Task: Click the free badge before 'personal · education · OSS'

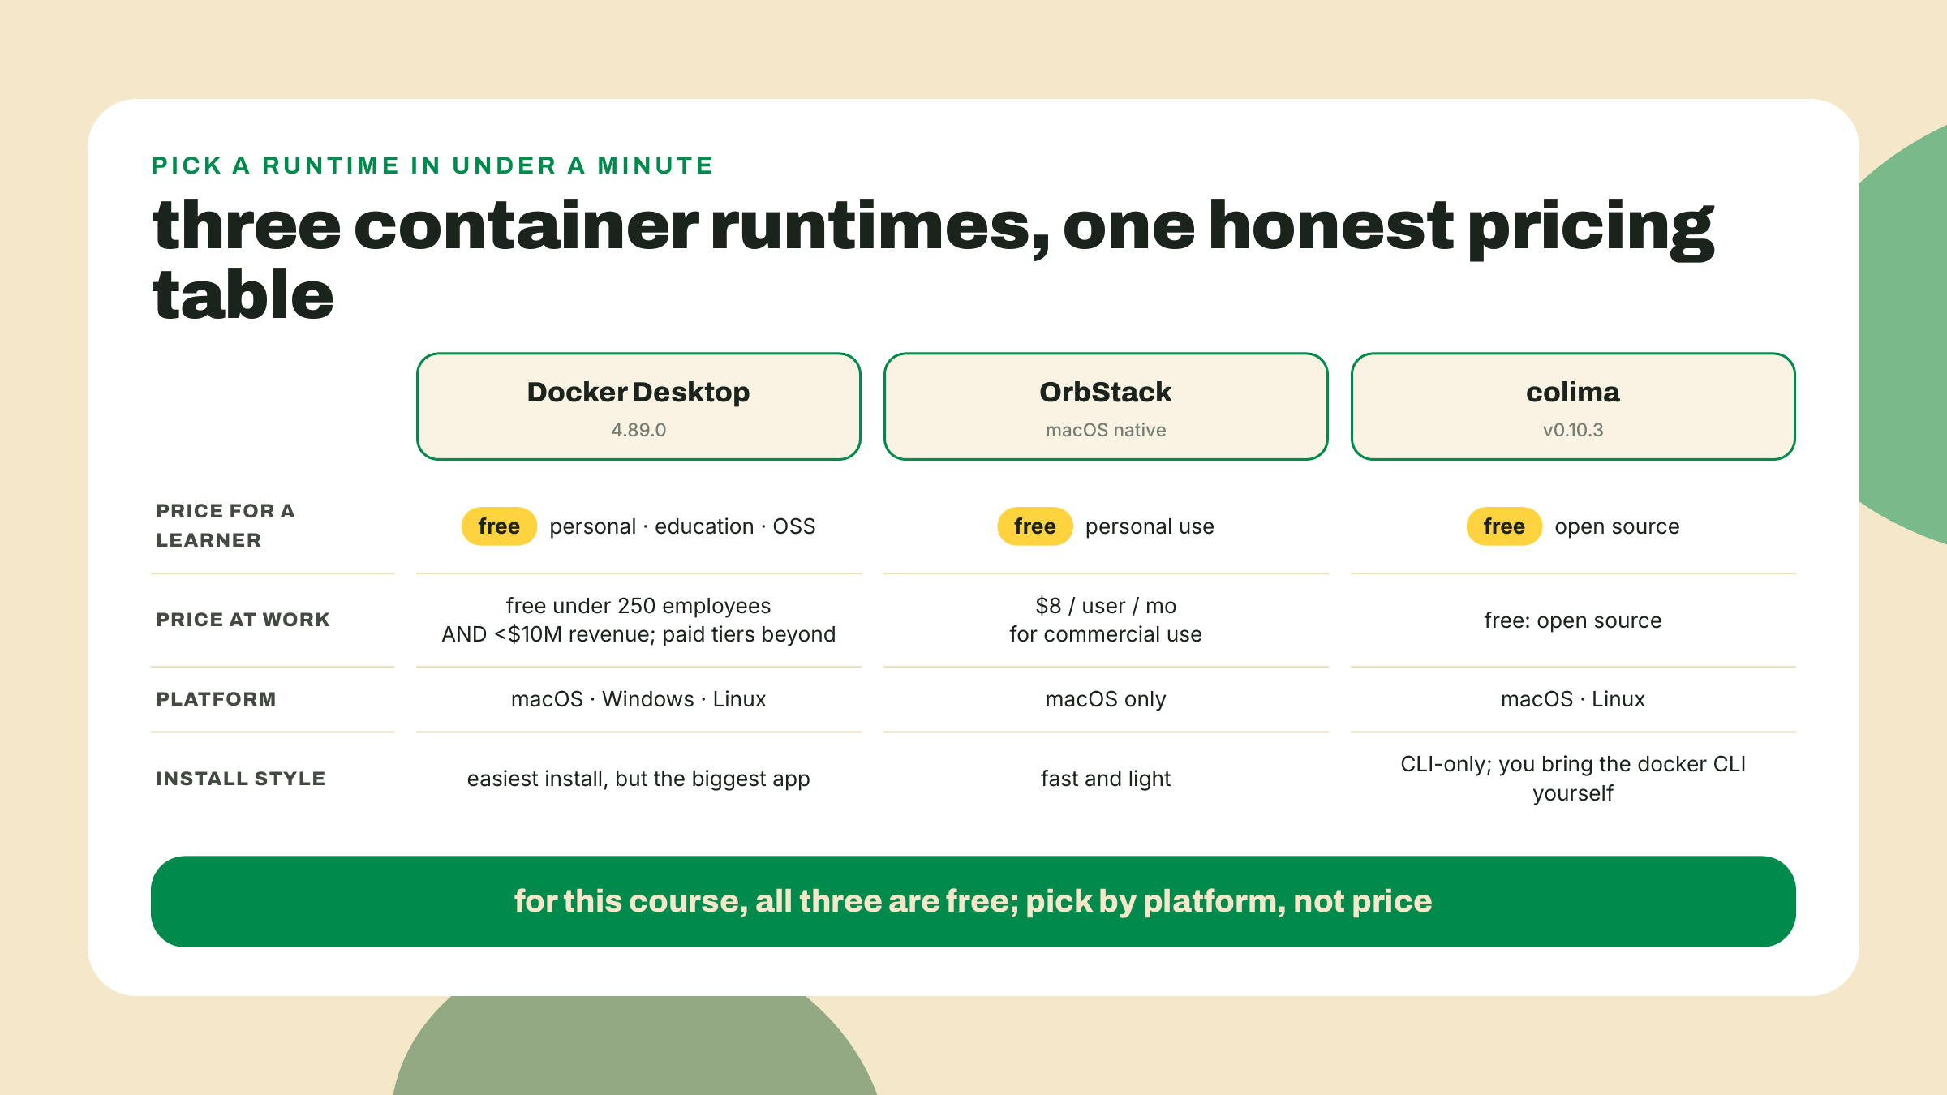Action: (x=499, y=526)
